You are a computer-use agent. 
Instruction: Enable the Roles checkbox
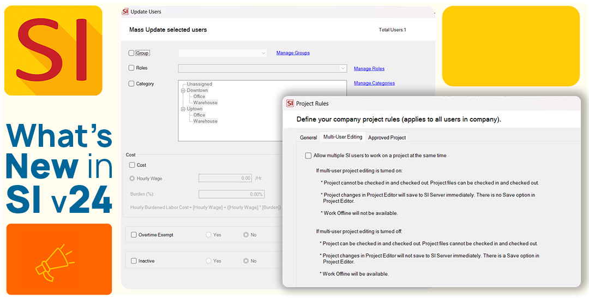click(x=131, y=68)
